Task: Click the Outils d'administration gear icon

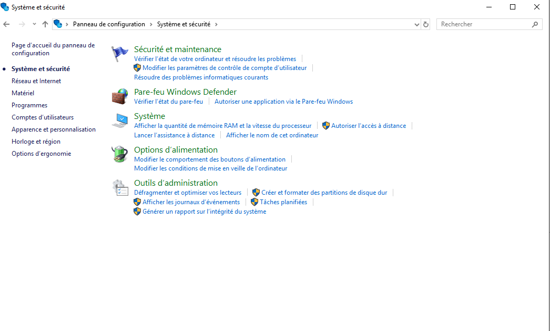Action: 120,187
